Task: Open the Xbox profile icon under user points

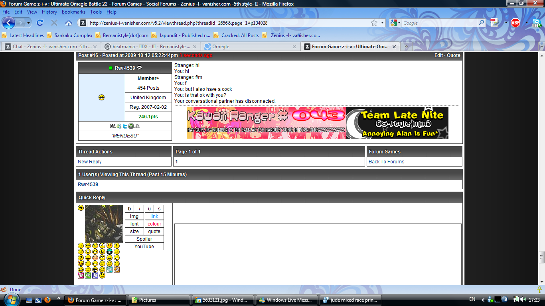Action: point(130,126)
